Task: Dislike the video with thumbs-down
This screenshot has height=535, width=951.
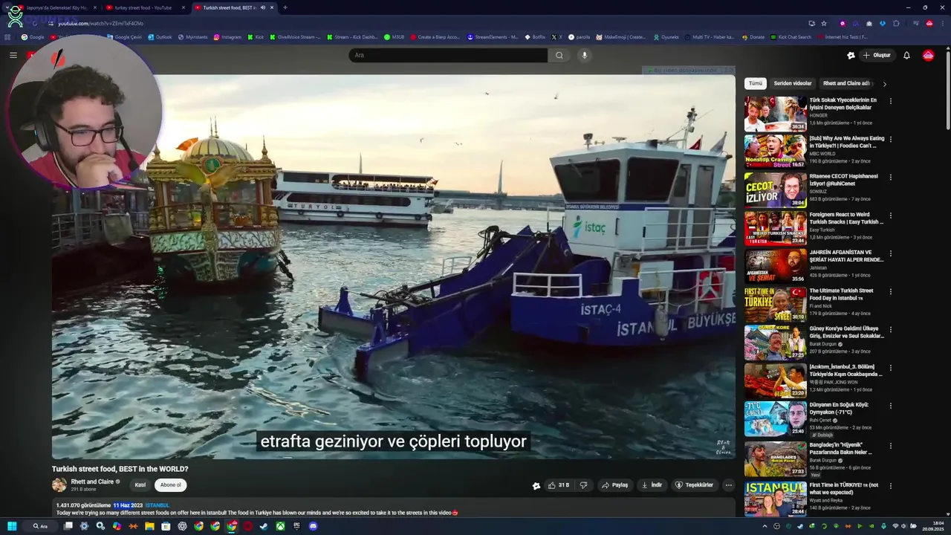Action: (584, 485)
